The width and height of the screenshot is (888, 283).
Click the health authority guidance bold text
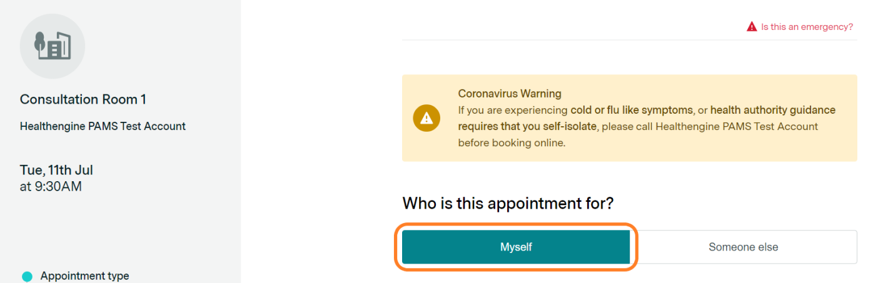coord(773,110)
